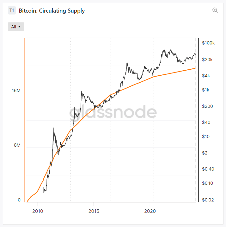Select the 2010 x-axis label

tap(37, 211)
